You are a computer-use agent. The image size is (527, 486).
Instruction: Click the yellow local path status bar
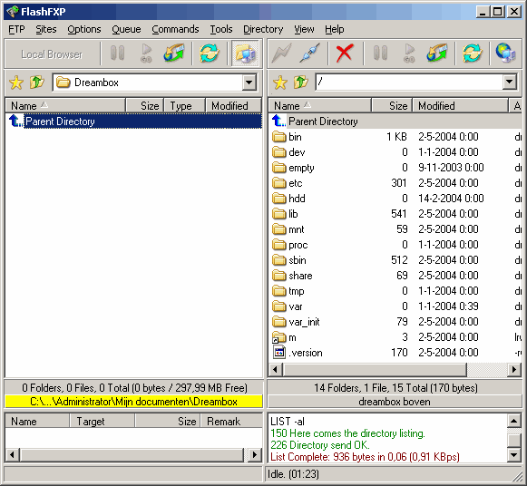pyautogui.click(x=133, y=402)
